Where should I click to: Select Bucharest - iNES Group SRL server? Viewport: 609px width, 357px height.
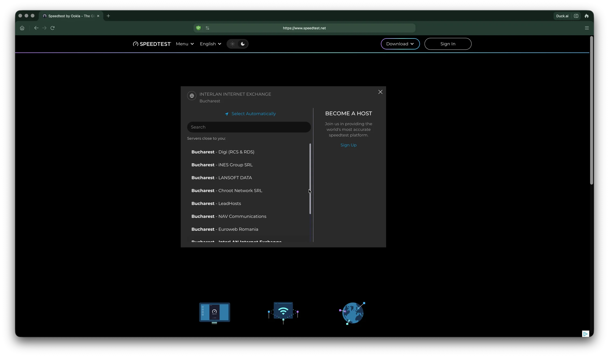(x=248, y=165)
